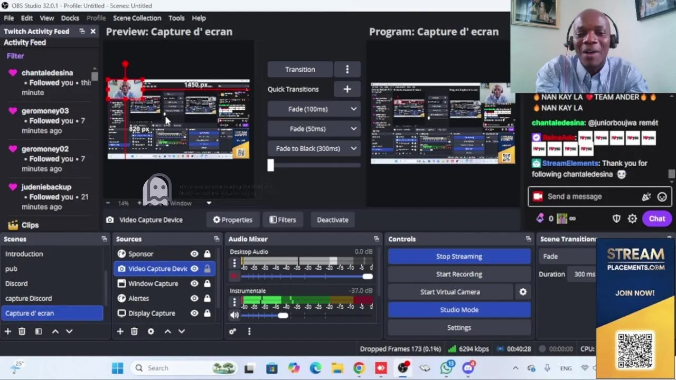Open Scene Transitions Fade combo box

coord(568,256)
